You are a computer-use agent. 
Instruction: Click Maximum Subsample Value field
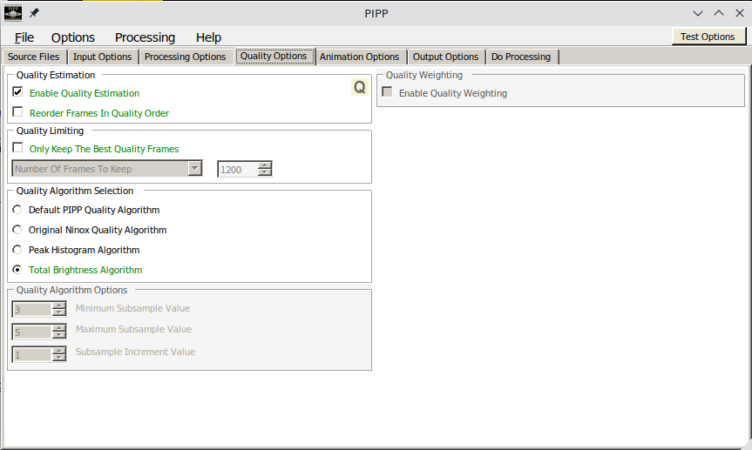(x=31, y=332)
